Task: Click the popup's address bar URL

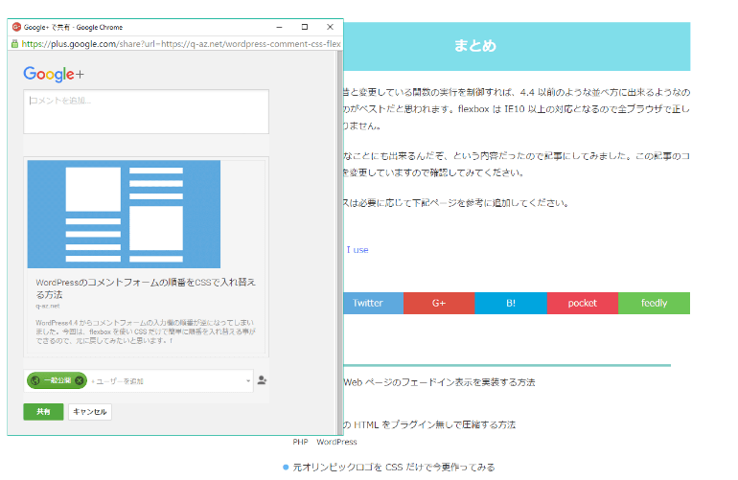Action: (182, 43)
